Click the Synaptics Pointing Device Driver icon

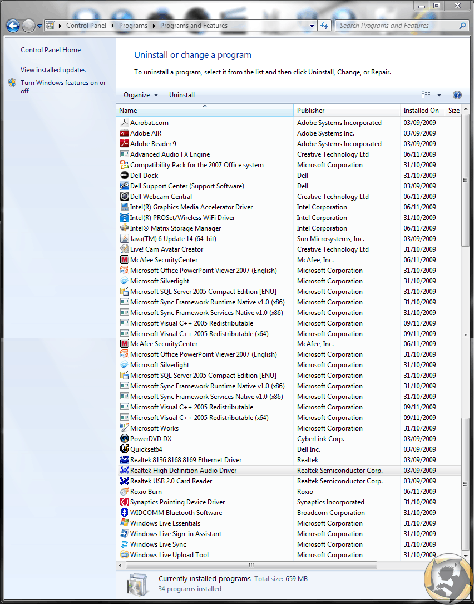click(125, 502)
